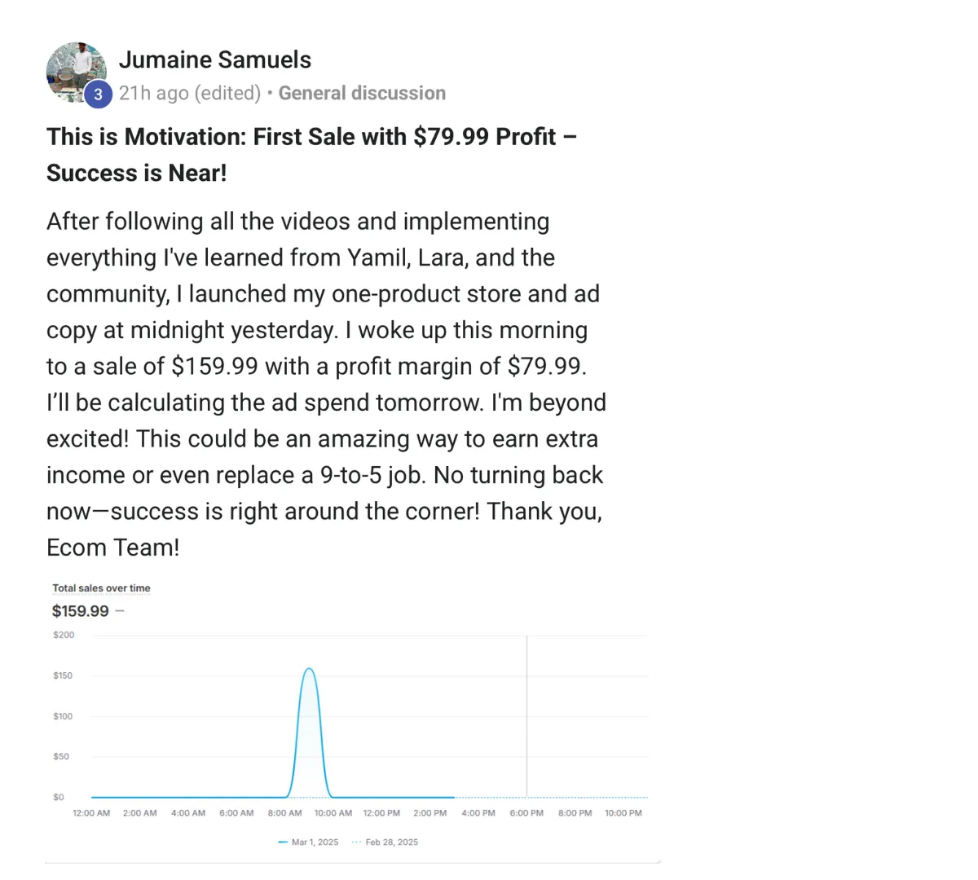Select the $159.99 total sales value
The height and width of the screenshot is (880, 978).
click(x=80, y=611)
